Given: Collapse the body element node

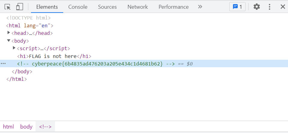Looking at the screenshot, I should point(9,41).
